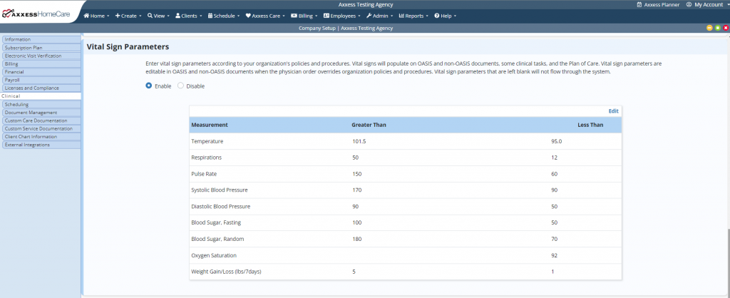The height and width of the screenshot is (298, 730).
Task: Select the Disable radio button
Action: (180, 86)
